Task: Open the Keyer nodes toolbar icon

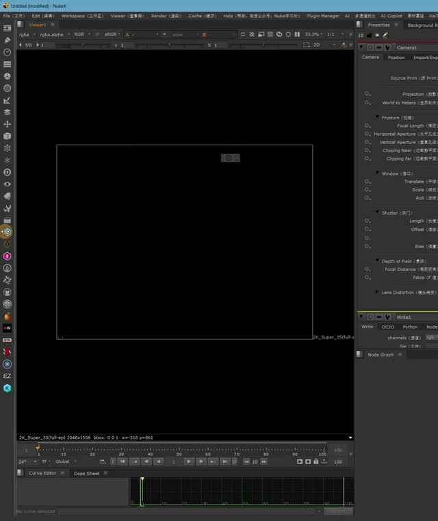Action: [7, 100]
